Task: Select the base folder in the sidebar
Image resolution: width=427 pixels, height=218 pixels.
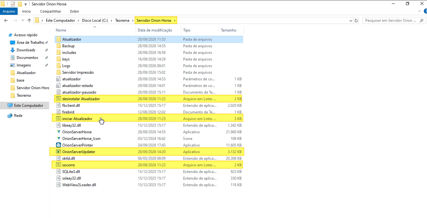Action: pyautogui.click(x=20, y=80)
